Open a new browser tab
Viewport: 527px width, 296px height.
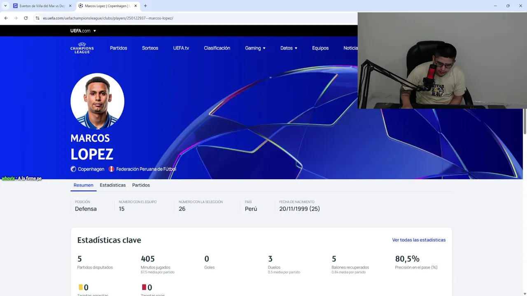[x=145, y=6]
